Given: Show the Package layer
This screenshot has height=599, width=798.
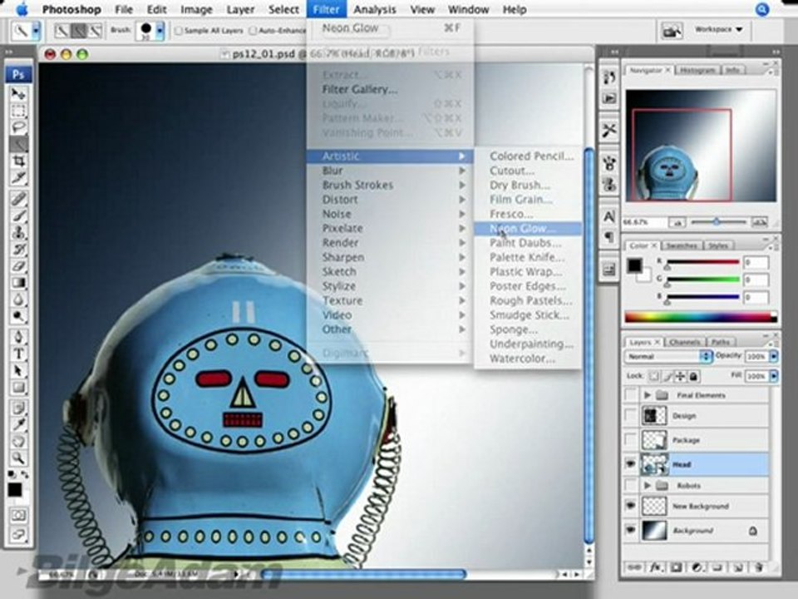Looking at the screenshot, I should 631,439.
